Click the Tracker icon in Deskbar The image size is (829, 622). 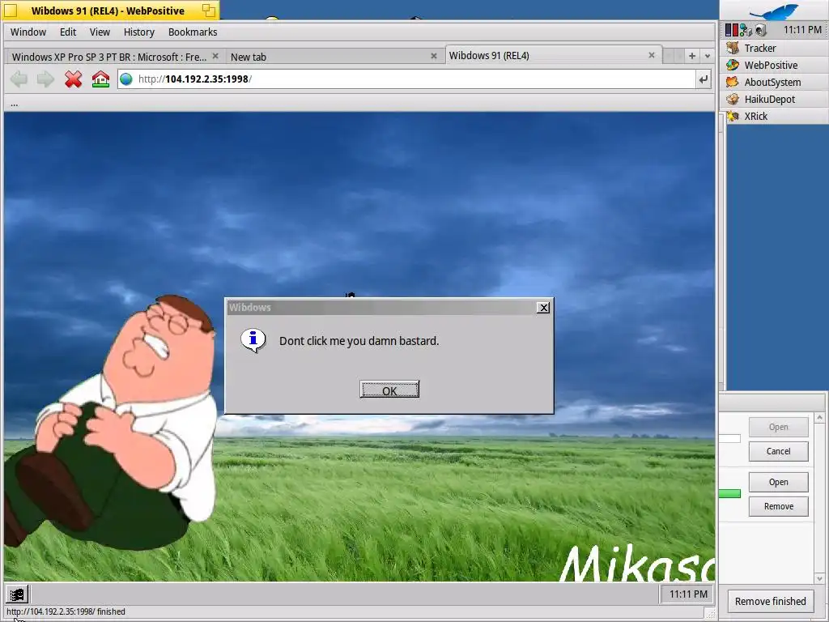pos(733,48)
